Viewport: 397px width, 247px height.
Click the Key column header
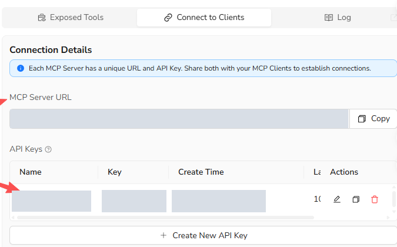[115, 172]
